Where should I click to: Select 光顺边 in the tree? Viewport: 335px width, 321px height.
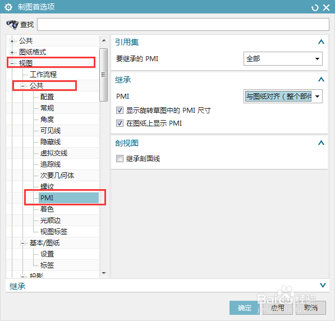(51, 221)
